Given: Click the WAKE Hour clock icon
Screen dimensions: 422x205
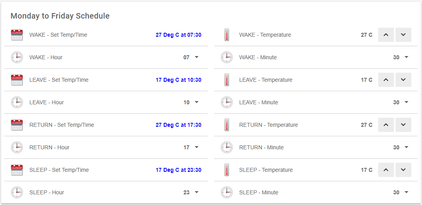Looking at the screenshot, I should click(x=17, y=57).
